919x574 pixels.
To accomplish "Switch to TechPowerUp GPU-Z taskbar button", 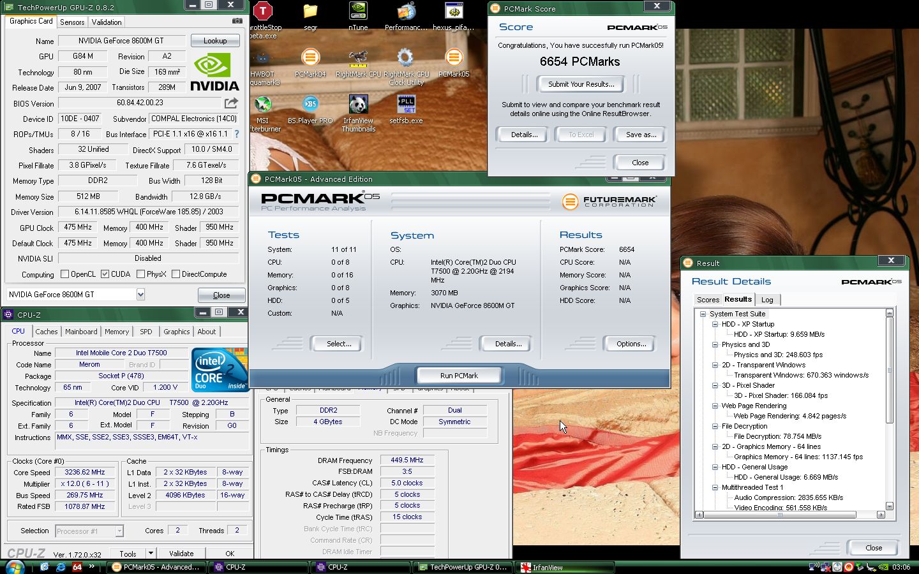I will click(463, 567).
